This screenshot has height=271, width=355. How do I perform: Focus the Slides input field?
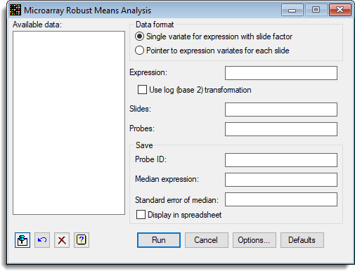click(281, 110)
